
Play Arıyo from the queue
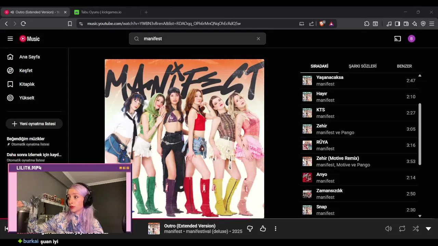click(x=359, y=178)
